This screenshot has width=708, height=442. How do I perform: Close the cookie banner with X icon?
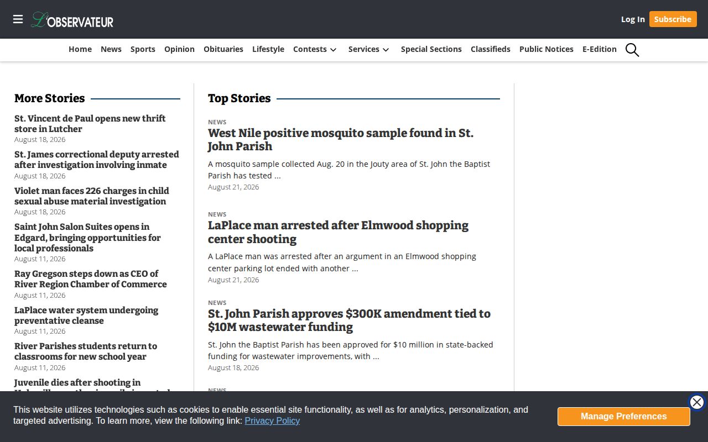tap(697, 402)
